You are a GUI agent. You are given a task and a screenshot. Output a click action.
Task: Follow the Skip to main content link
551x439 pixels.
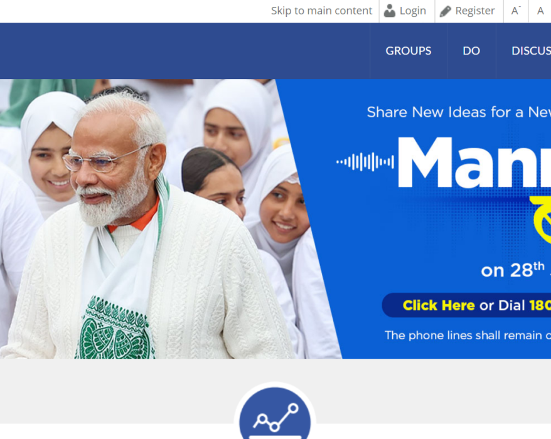tap(321, 11)
